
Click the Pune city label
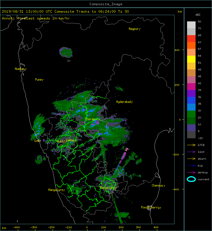click(x=38, y=80)
